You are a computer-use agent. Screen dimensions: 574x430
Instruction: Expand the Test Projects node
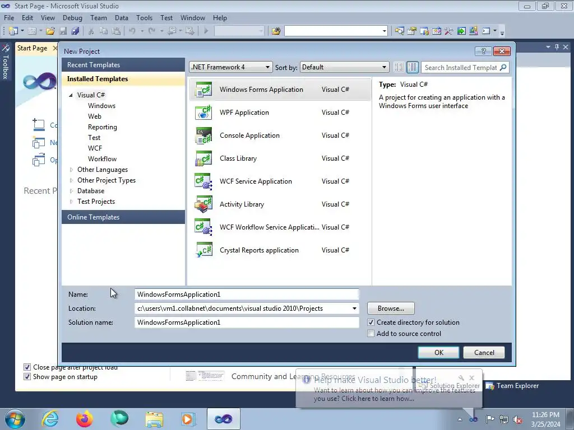click(71, 202)
